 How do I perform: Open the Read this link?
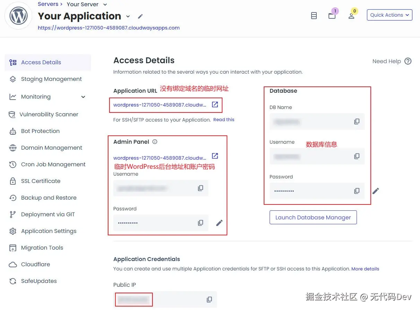224,119
